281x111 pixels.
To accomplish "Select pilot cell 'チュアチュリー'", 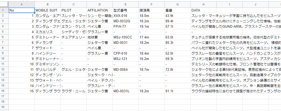I will [74, 37].
